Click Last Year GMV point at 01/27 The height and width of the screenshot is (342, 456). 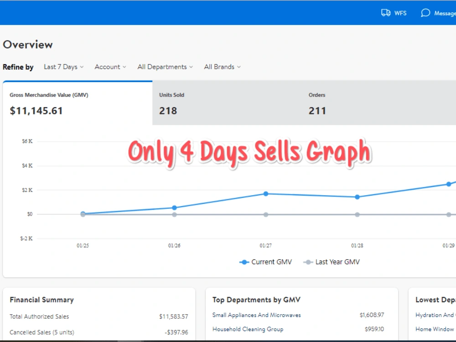pyautogui.click(x=266, y=215)
